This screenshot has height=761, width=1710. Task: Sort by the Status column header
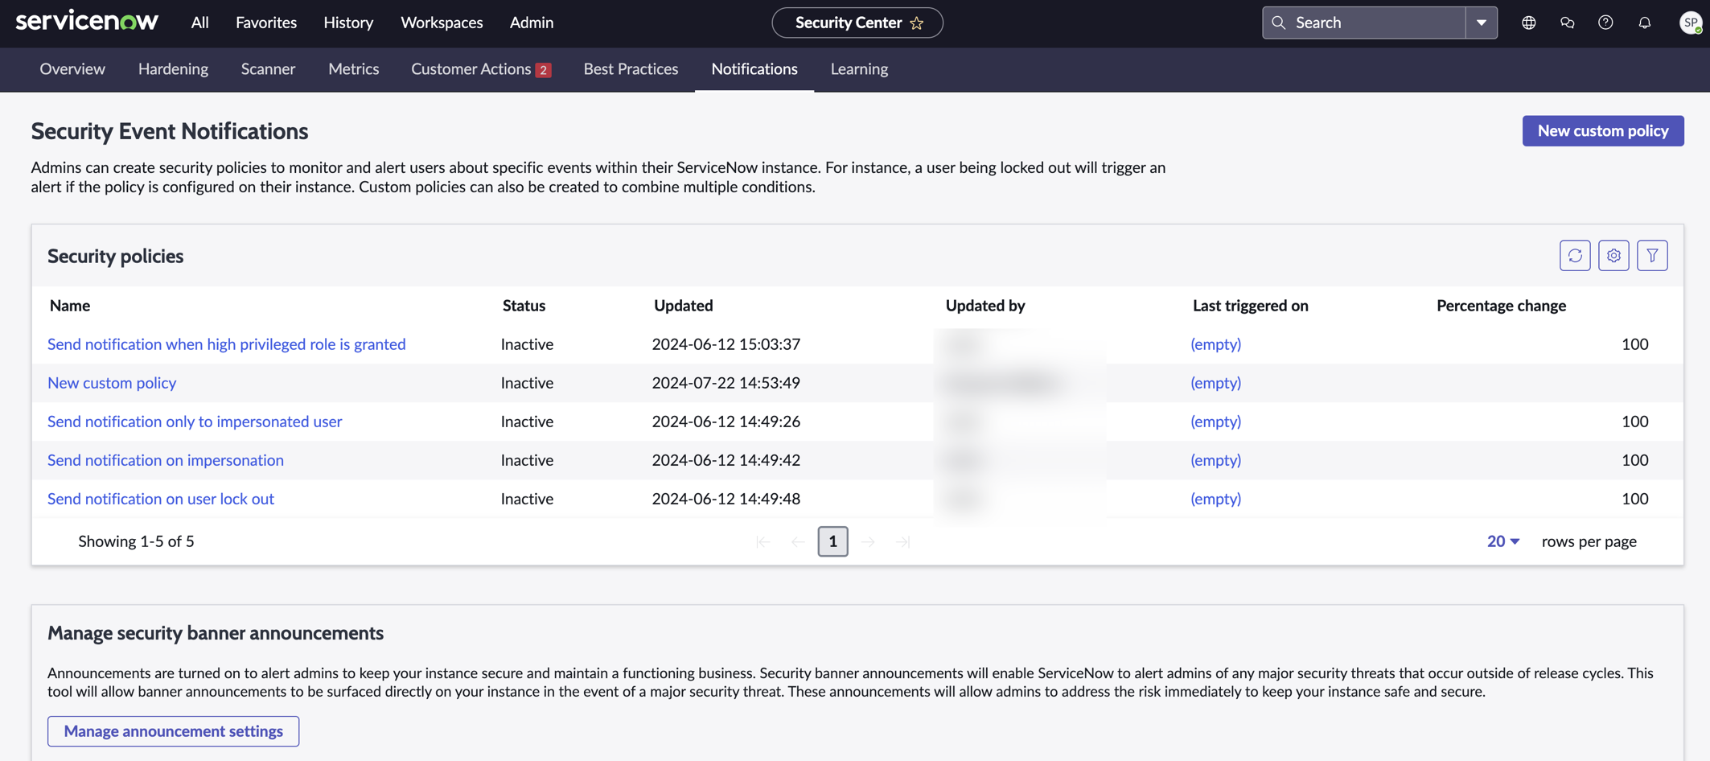pyautogui.click(x=524, y=306)
